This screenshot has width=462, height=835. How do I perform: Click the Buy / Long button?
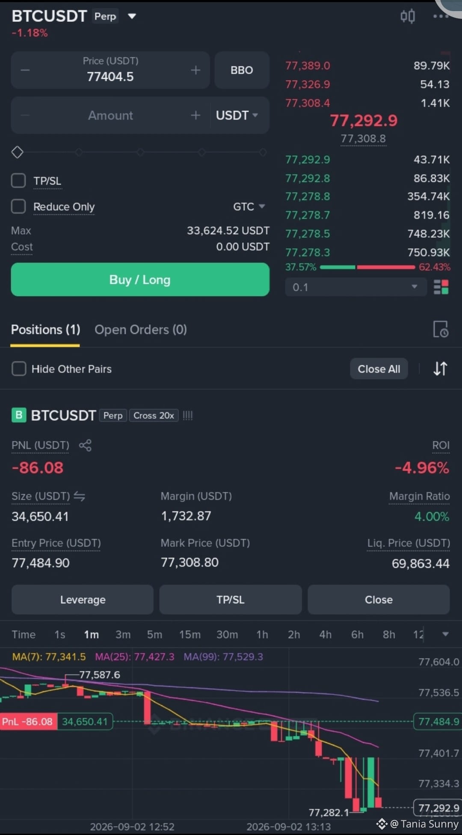140,280
